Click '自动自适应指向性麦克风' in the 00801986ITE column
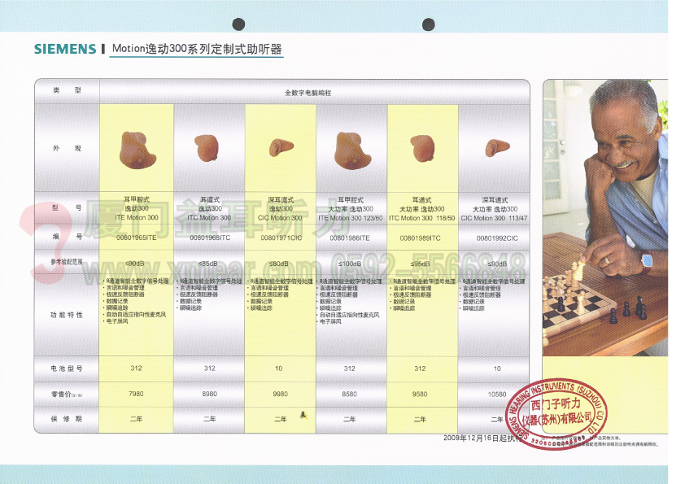The height and width of the screenshot is (484, 685). click(x=348, y=315)
